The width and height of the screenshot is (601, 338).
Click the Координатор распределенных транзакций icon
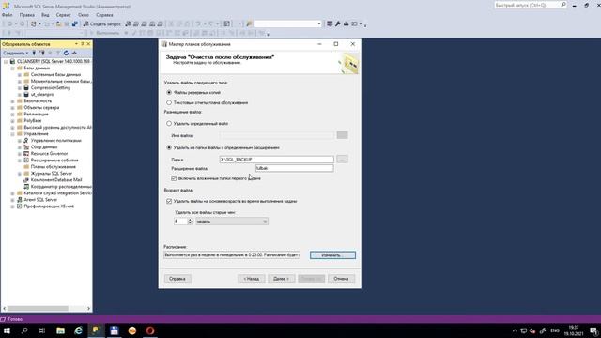tap(26, 187)
